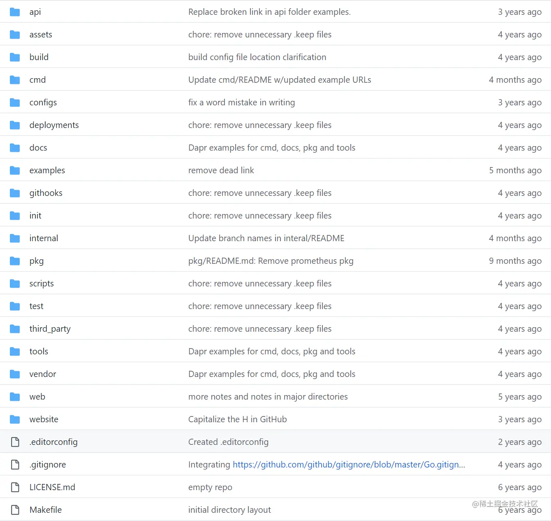View commit 'more notes and notes in major directories'
Screen dimensions: 551x521
coord(268,397)
